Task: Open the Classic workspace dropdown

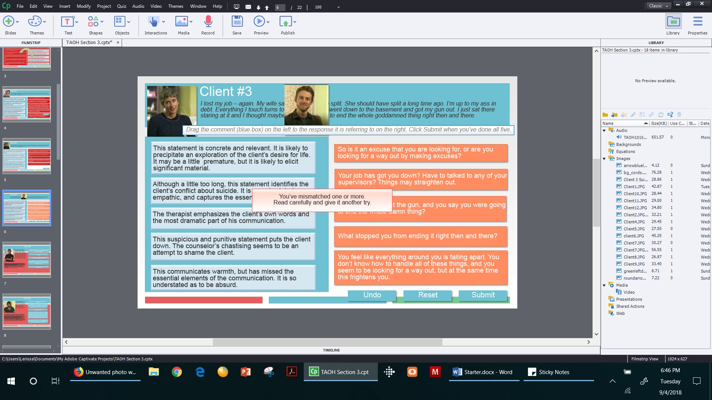Action: (x=659, y=6)
